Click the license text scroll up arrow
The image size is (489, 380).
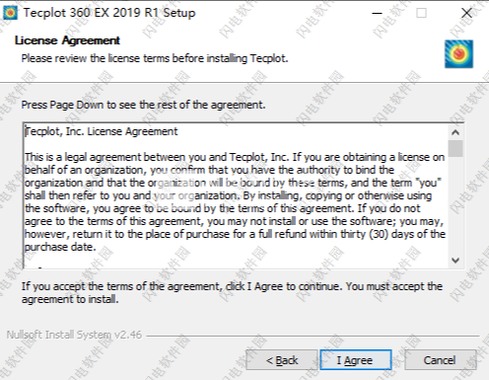pos(455,132)
